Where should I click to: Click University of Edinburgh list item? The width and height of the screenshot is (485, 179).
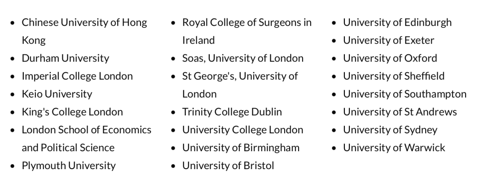click(397, 22)
